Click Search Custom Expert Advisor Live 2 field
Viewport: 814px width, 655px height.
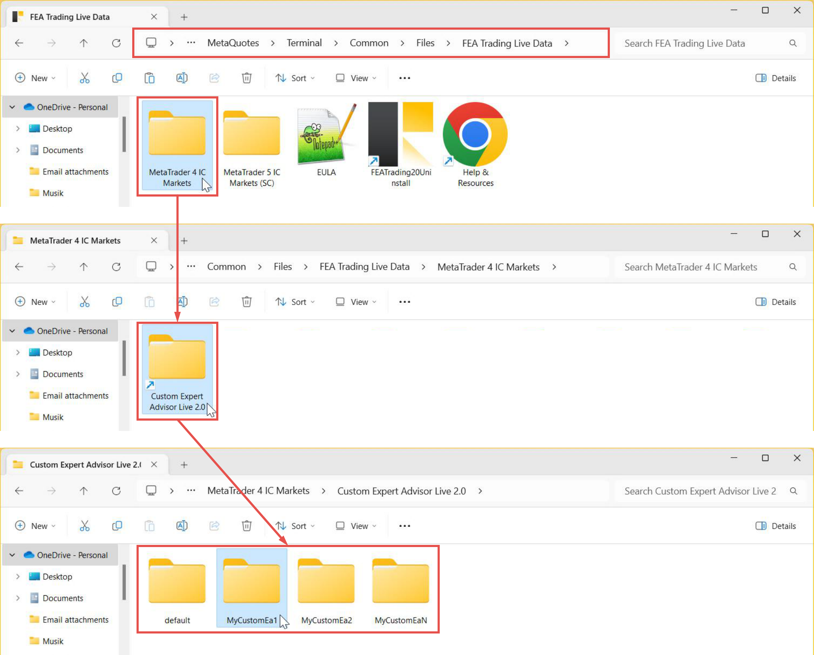tap(710, 491)
